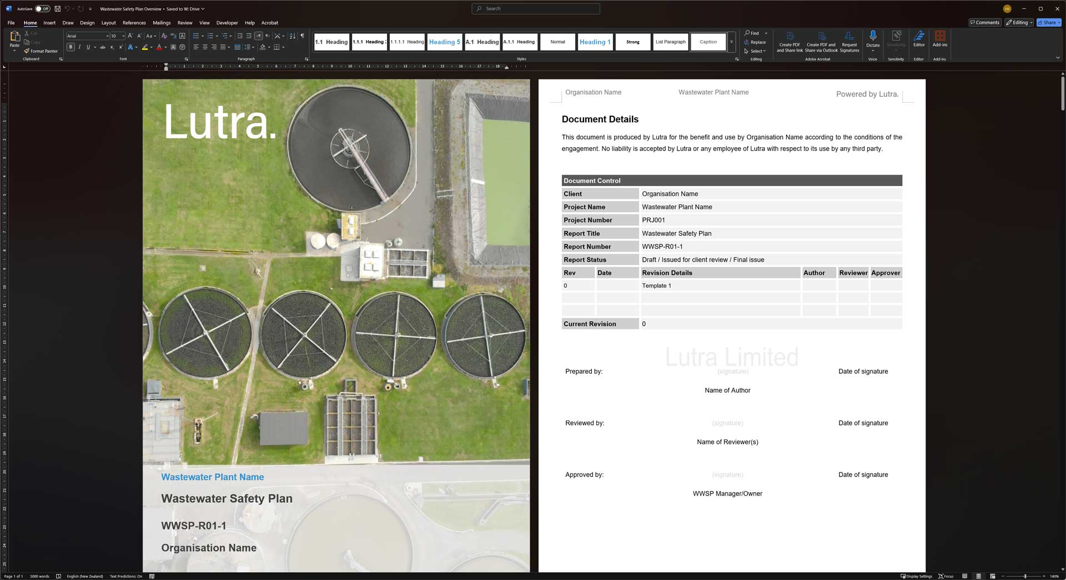
Task: Click Create PDF and Share link
Action: click(790, 42)
